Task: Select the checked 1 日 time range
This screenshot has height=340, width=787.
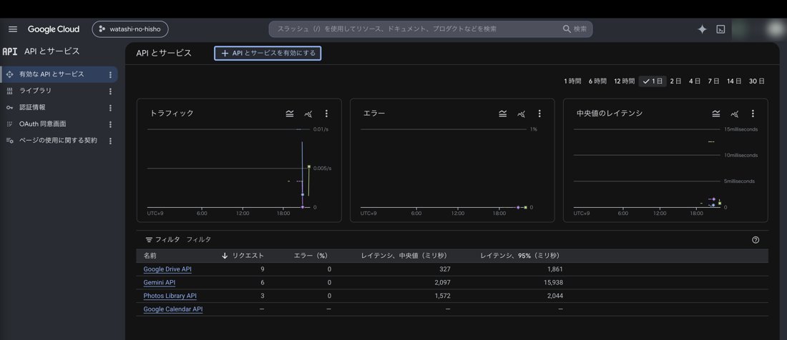Action: 652,81
